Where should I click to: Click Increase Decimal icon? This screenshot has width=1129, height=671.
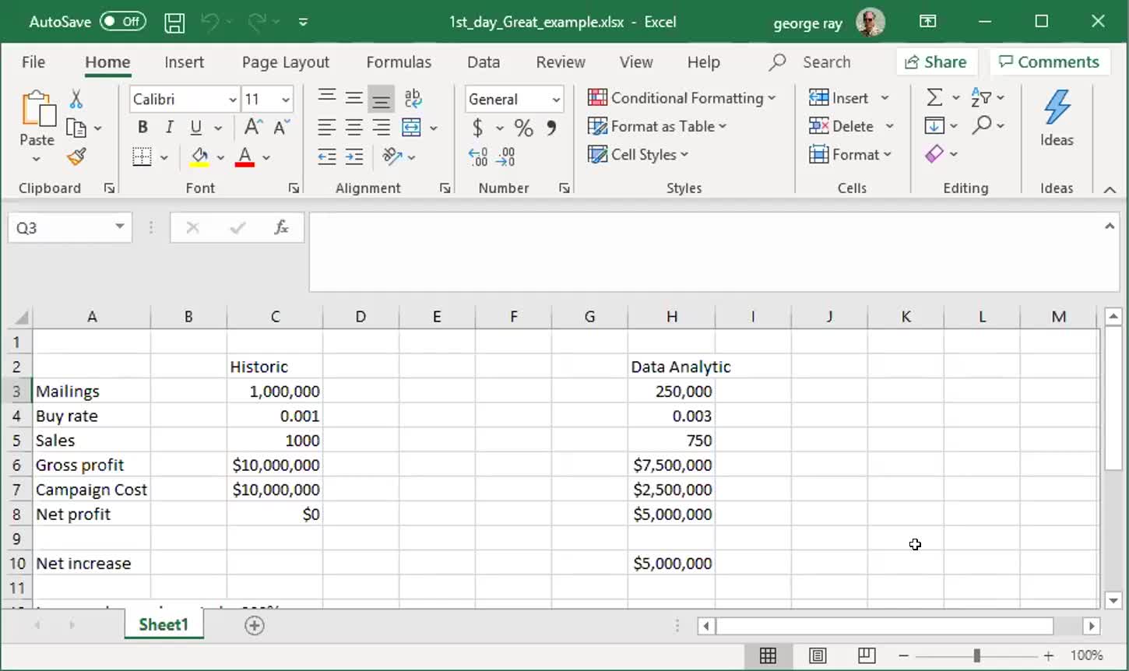pyautogui.click(x=478, y=156)
